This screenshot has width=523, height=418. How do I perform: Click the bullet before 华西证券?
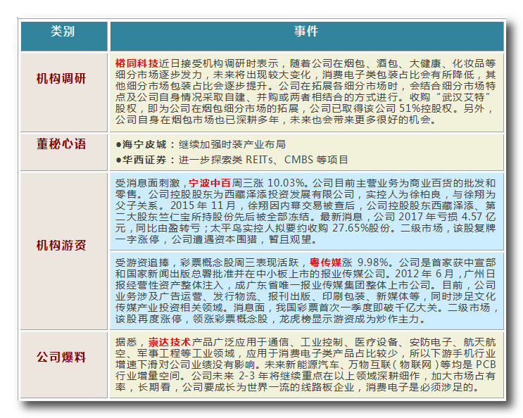click(119, 160)
